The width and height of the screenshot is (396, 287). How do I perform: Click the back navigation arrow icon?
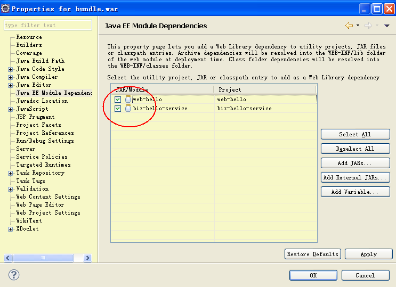pyautogui.click(x=349, y=26)
